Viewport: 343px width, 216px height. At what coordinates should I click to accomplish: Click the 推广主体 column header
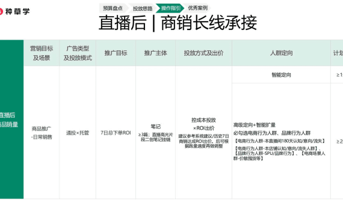click(x=155, y=53)
